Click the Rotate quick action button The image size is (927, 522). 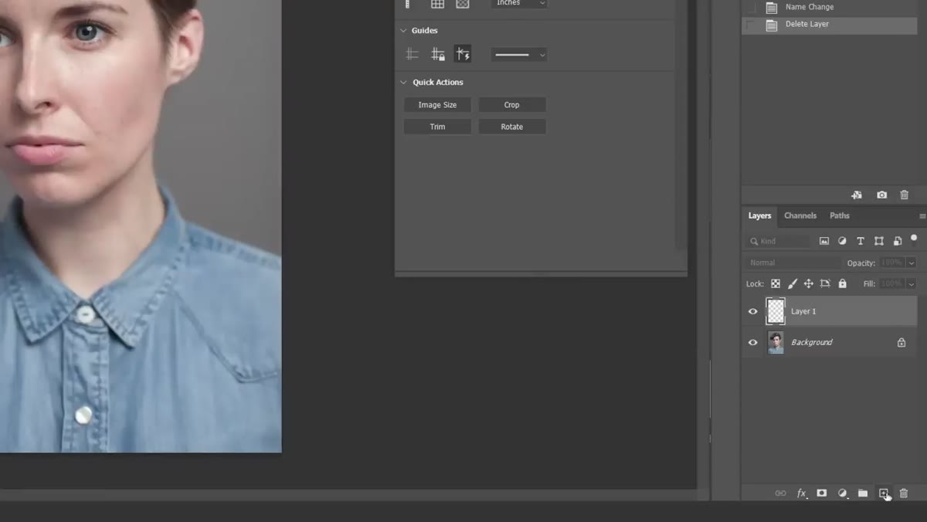tap(512, 127)
